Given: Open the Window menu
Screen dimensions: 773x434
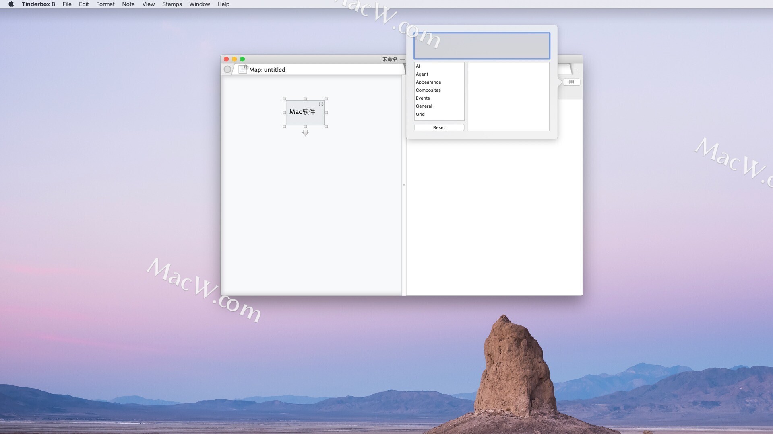Looking at the screenshot, I should (200, 4).
